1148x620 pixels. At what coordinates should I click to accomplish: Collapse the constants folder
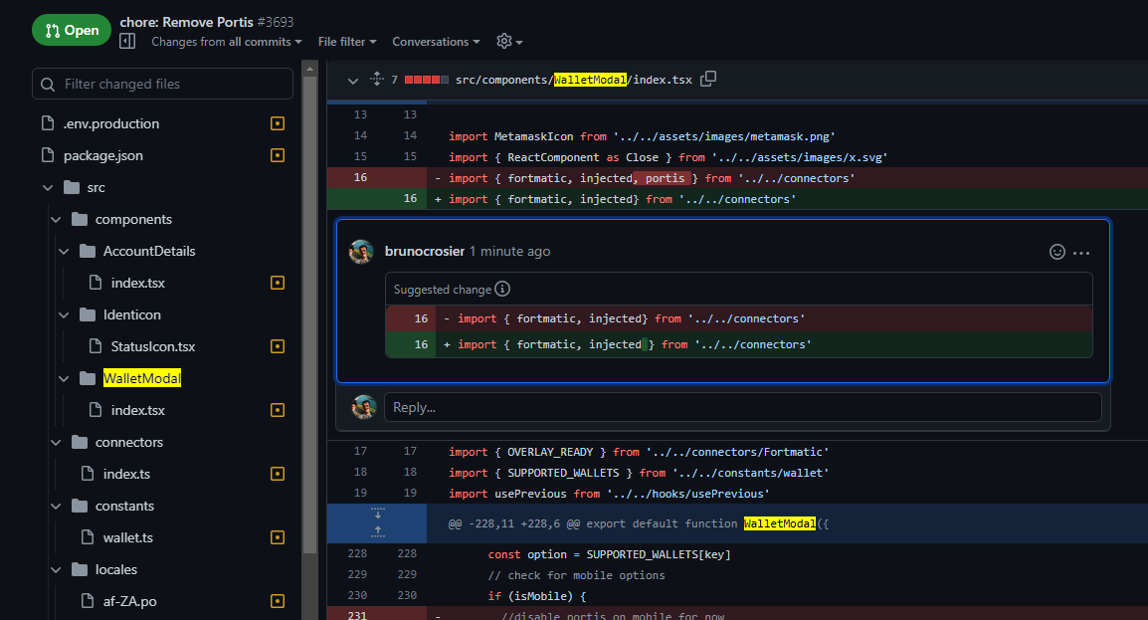(56, 506)
